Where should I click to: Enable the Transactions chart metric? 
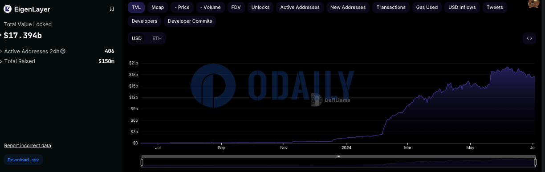click(391, 7)
